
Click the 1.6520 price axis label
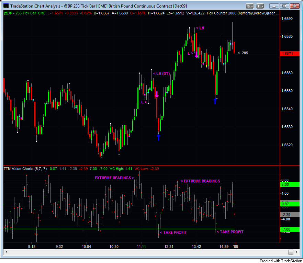287,145
